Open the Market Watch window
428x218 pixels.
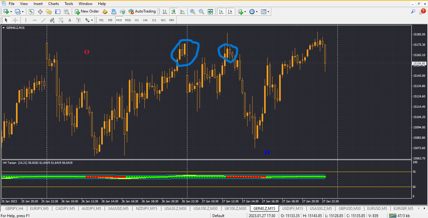pos(31,12)
